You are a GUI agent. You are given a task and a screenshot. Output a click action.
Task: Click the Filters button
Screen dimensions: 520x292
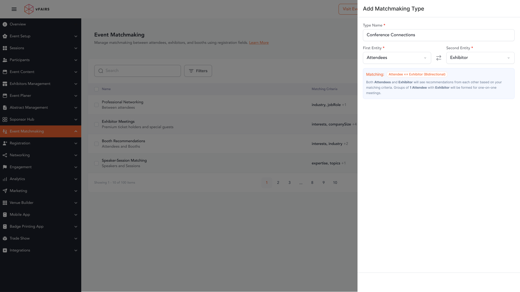pos(198,71)
